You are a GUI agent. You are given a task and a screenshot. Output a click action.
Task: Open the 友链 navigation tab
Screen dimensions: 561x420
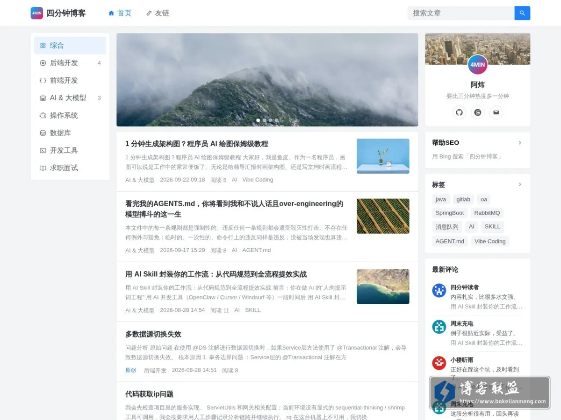(158, 13)
